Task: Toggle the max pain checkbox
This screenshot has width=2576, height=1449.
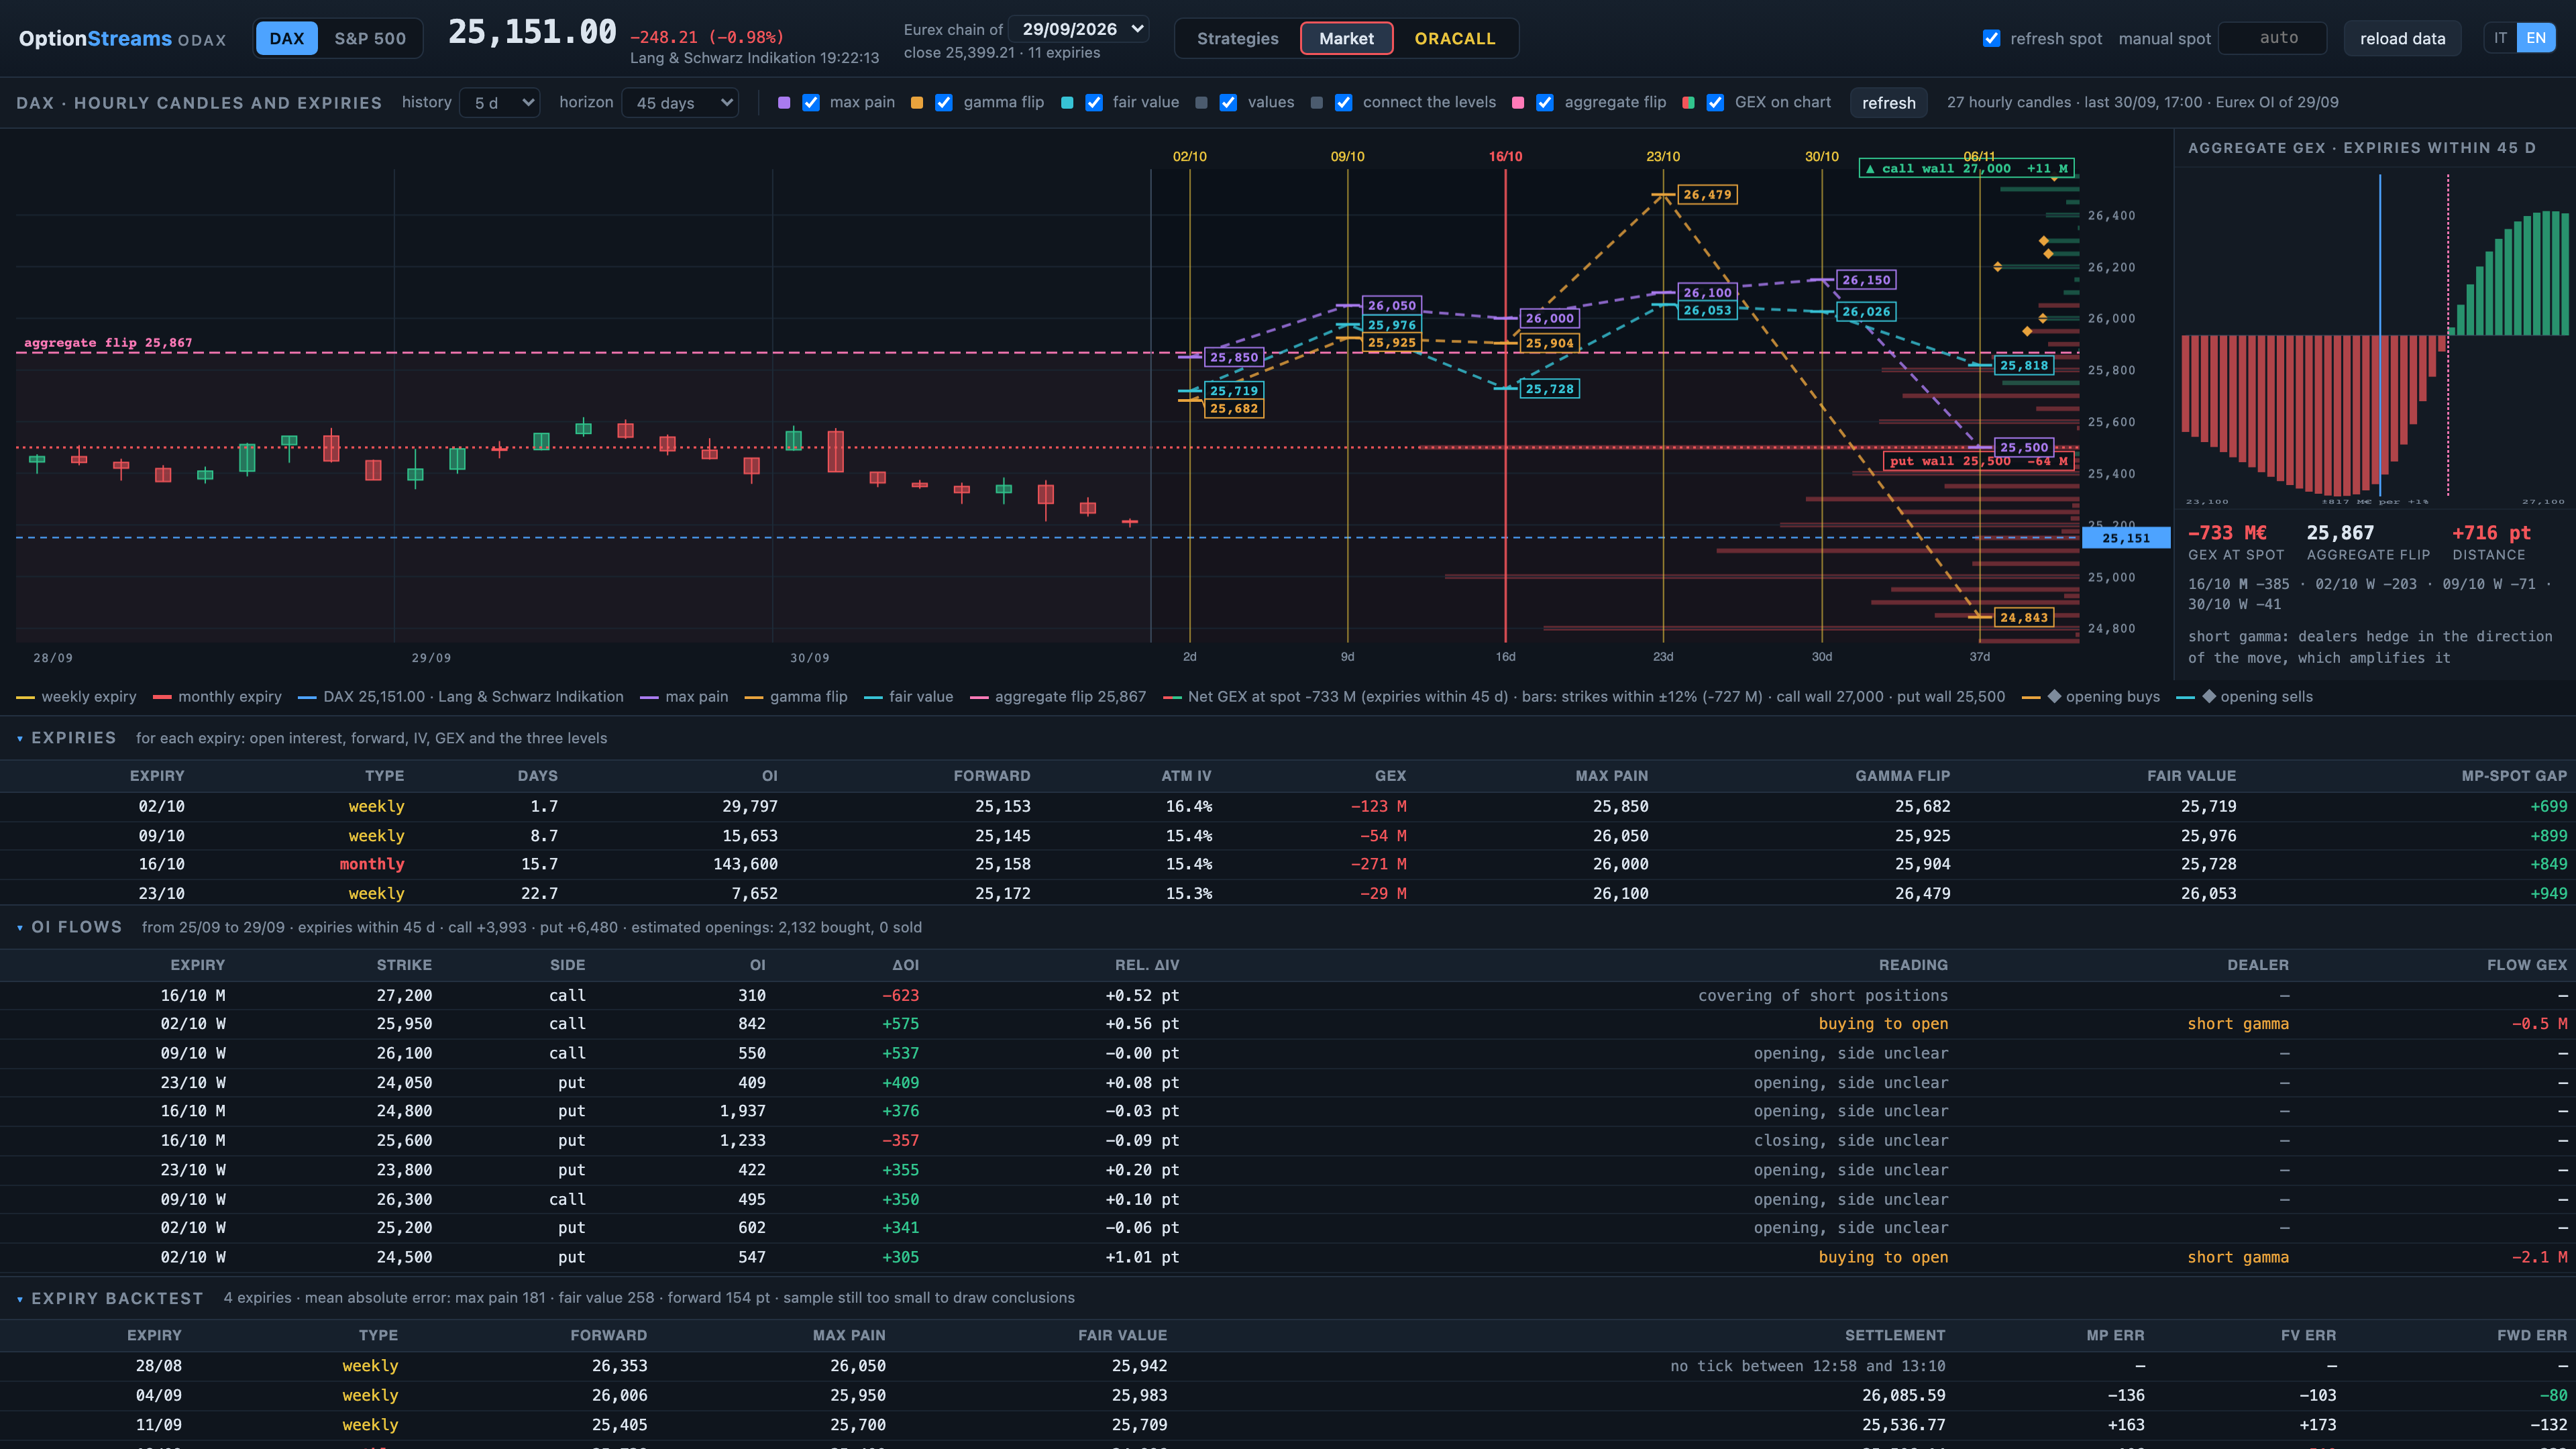Action: click(811, 102)
